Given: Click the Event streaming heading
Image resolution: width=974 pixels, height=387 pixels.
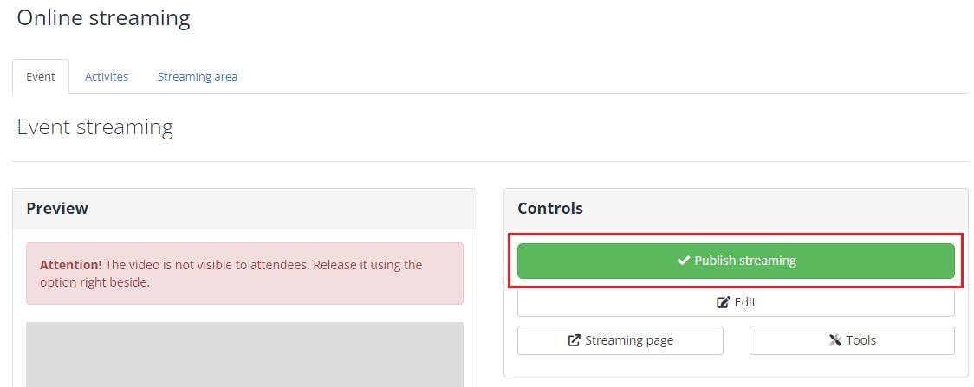Looking at the screenshot, I should coord(95,127).
